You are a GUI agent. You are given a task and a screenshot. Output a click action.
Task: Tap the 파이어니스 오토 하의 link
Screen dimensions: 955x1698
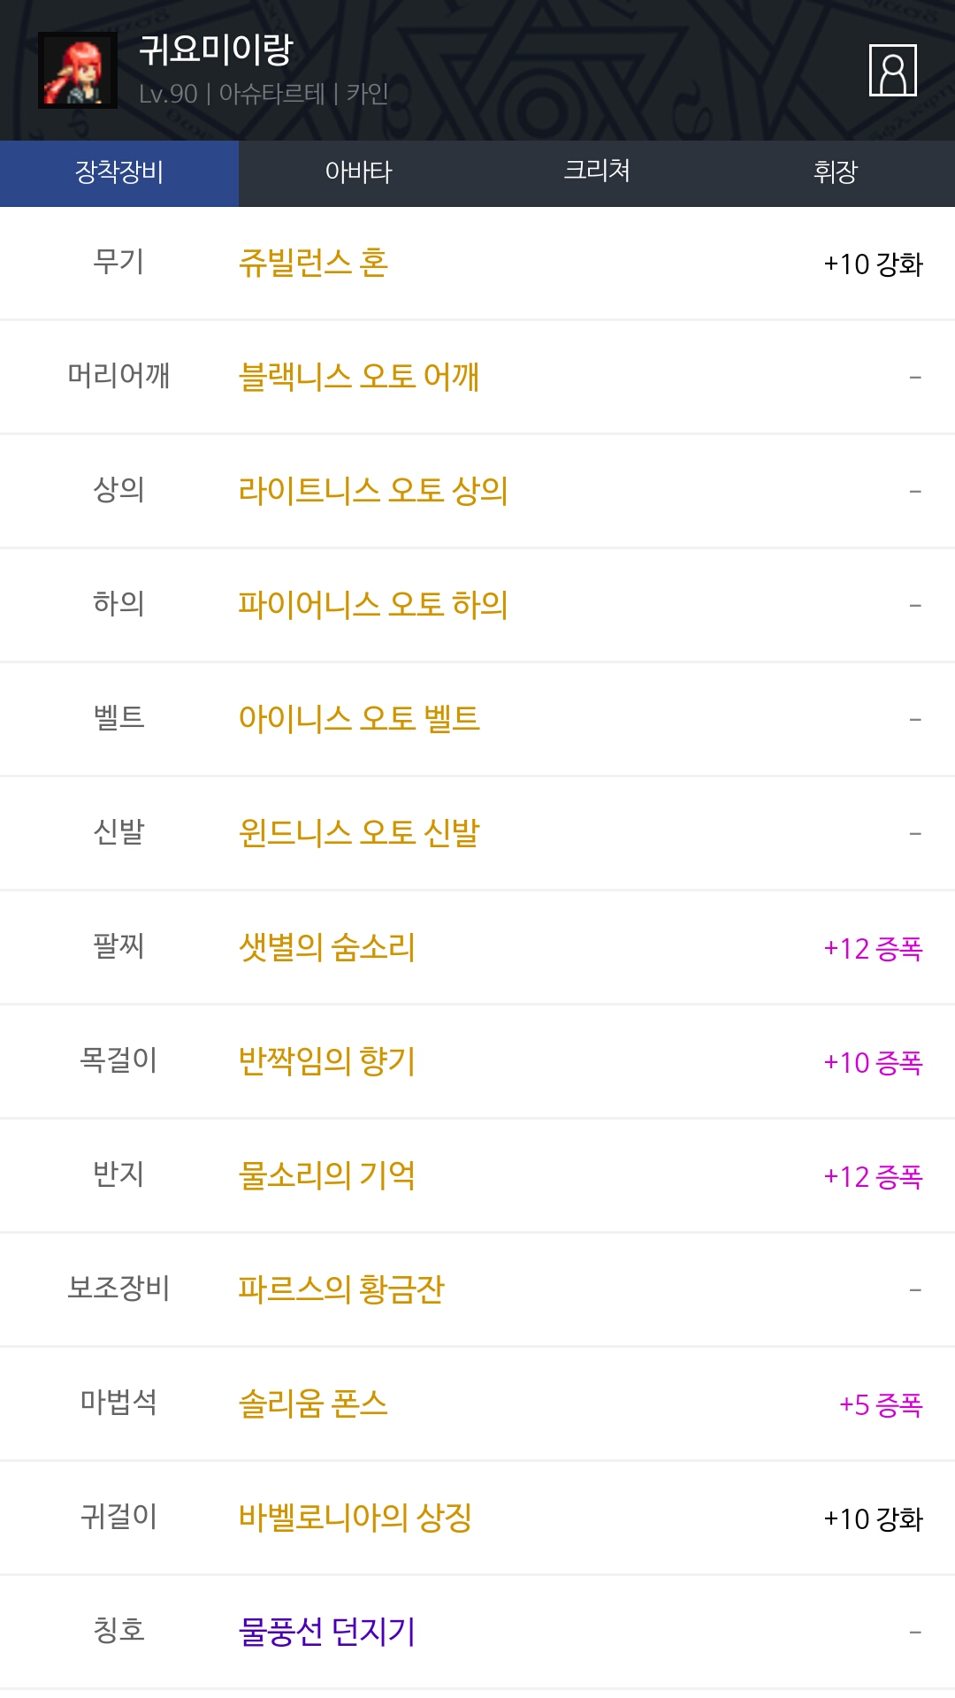(372, 606)
